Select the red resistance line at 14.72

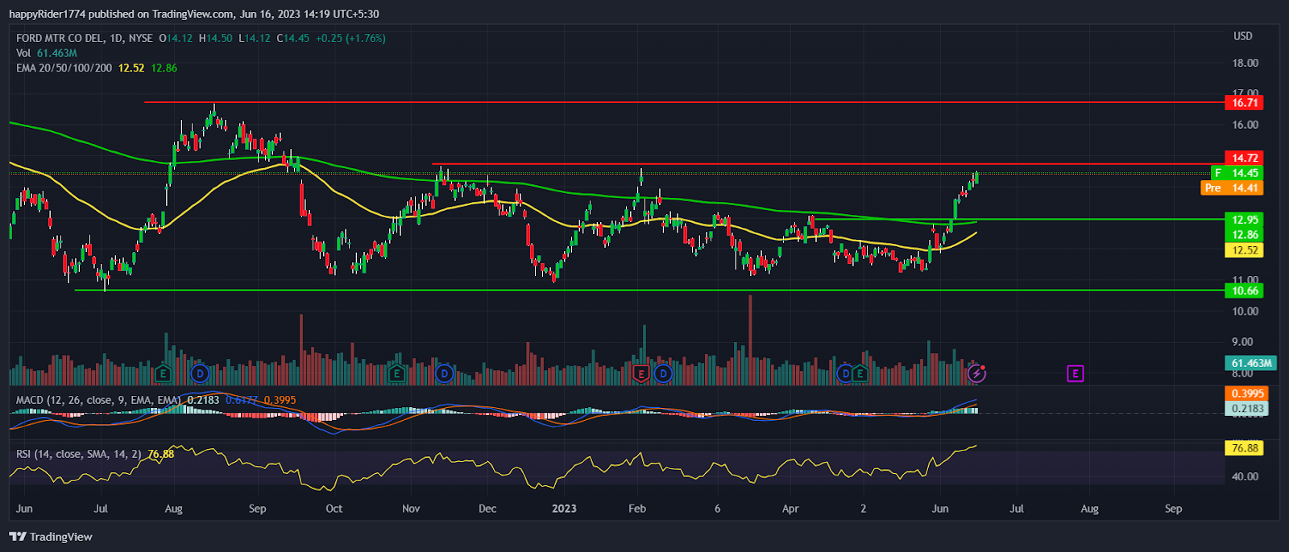pos(828,163)
